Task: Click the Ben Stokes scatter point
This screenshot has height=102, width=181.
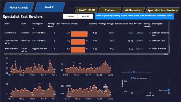Action: point(169,90)
